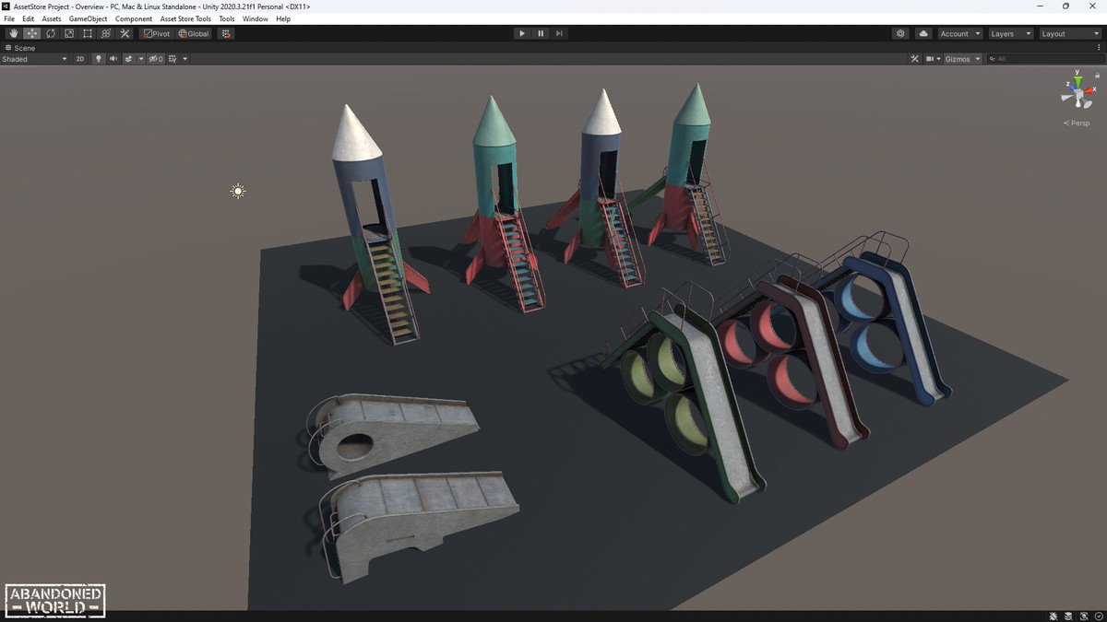1107x622 pixels.
Task: Open Scene camera settings
Action: [930, 59]
